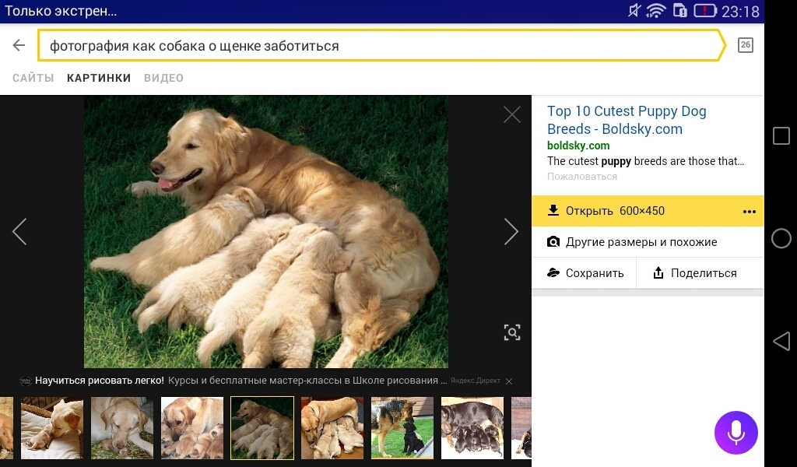Switch to the Видео tab

(163, 78)
